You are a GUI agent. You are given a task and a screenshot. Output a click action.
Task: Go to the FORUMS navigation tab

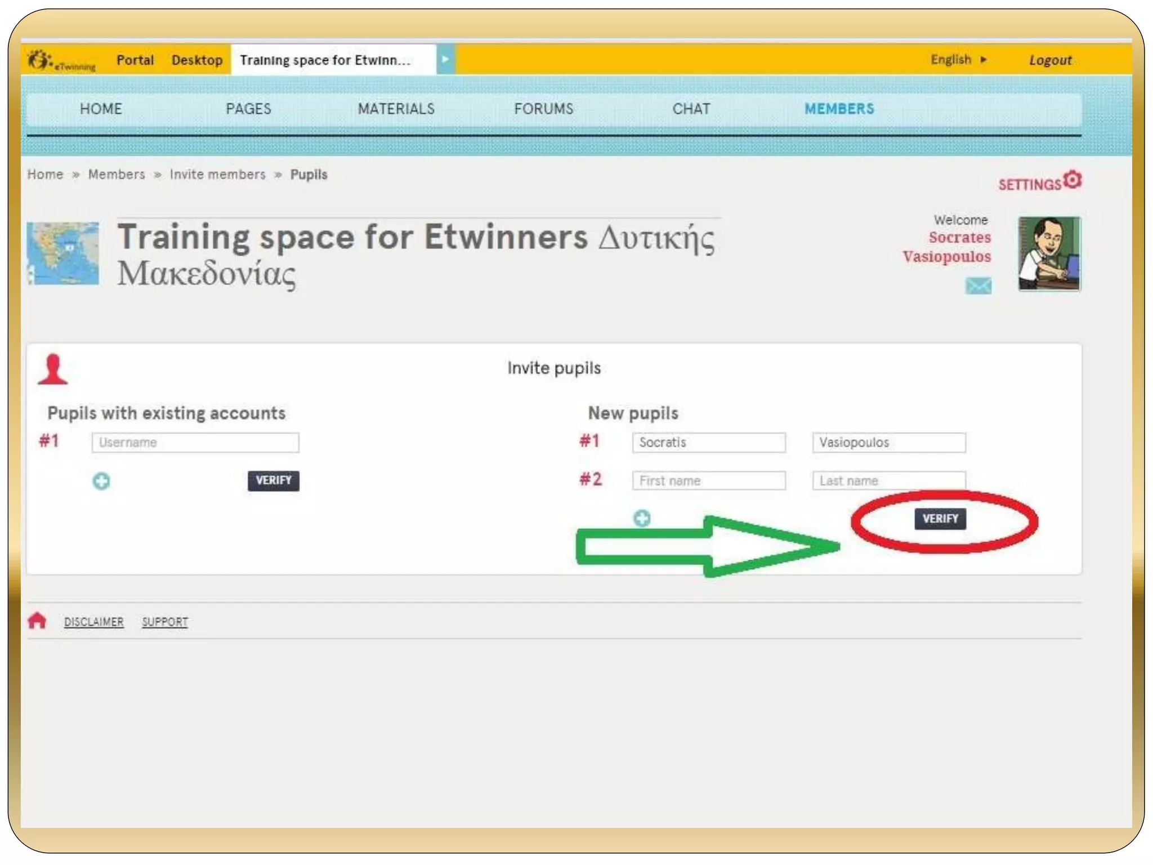(x=543, y=109)
